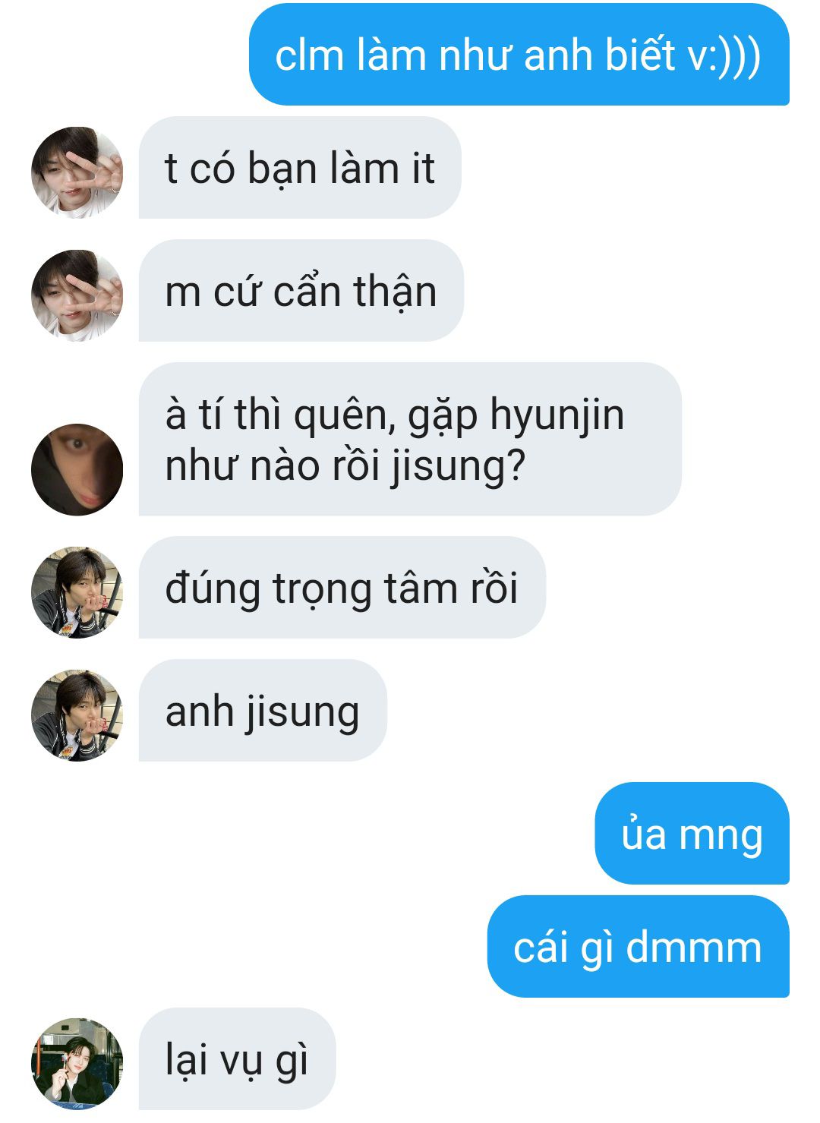Tap the 'anh jisung' message bubble
The width and height of the screenshot is (820, 1123).
point(263,711)
